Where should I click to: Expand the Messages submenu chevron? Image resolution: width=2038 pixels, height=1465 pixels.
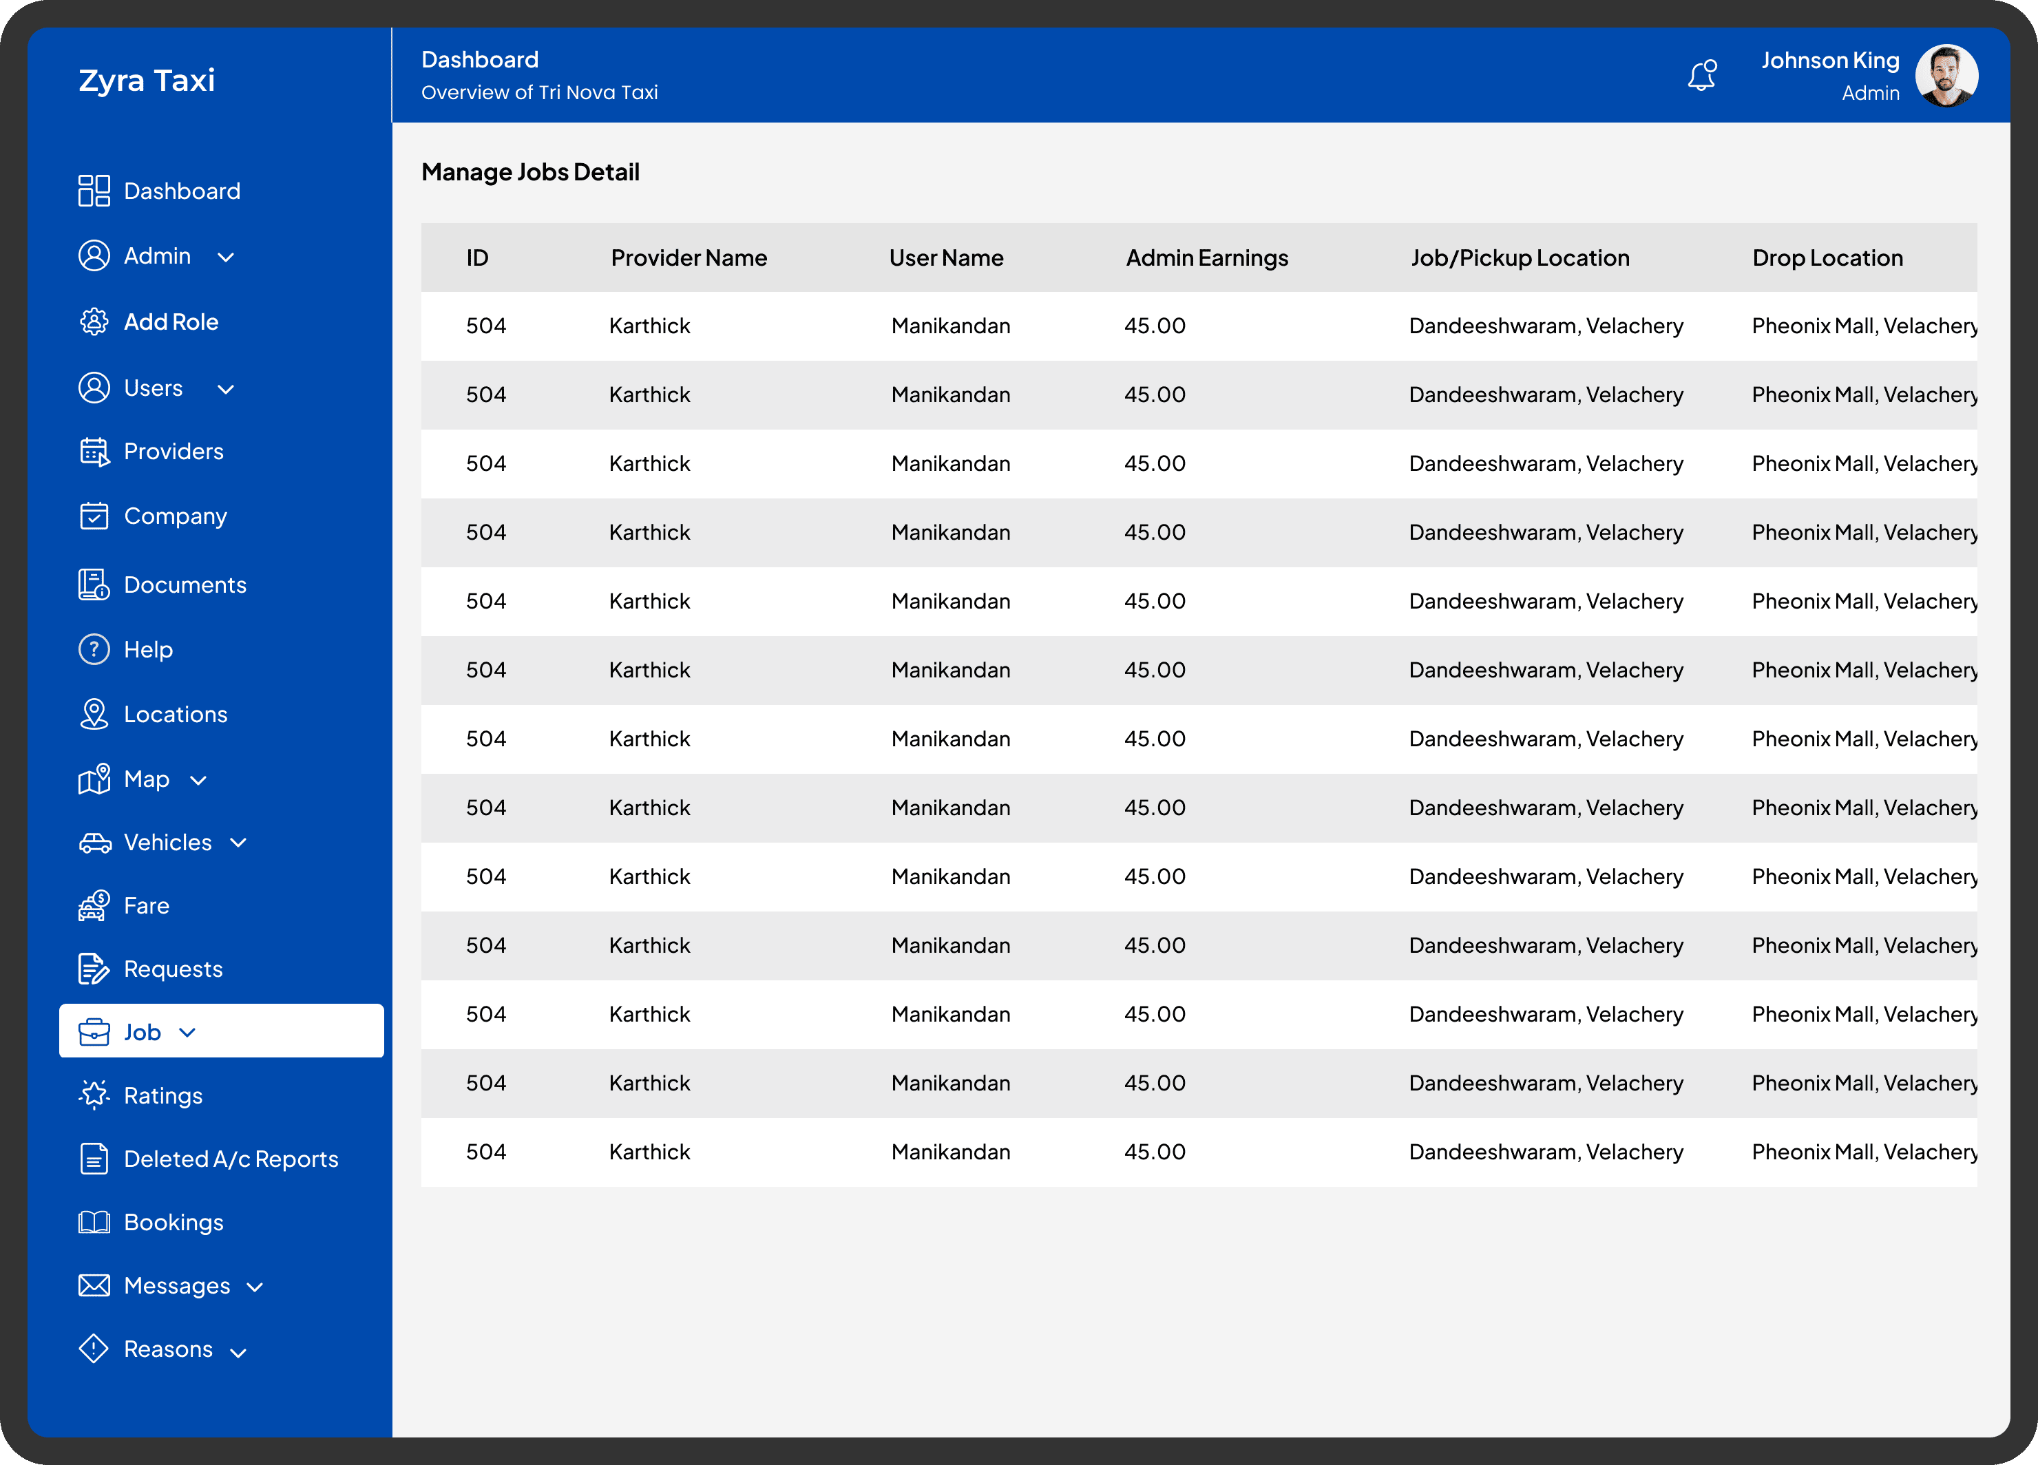click(254, 1287)
